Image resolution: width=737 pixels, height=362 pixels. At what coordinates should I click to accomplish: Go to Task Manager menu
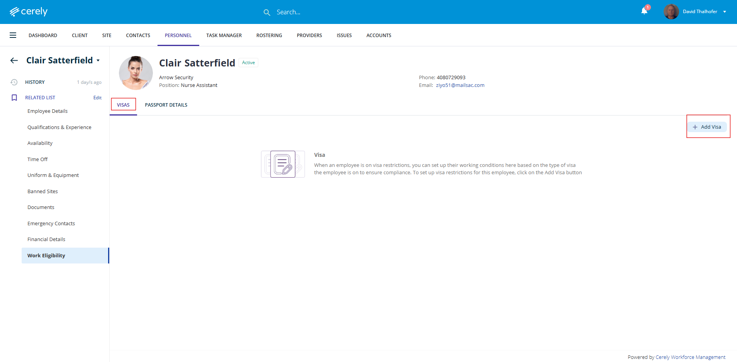click(x=224, y=36)
